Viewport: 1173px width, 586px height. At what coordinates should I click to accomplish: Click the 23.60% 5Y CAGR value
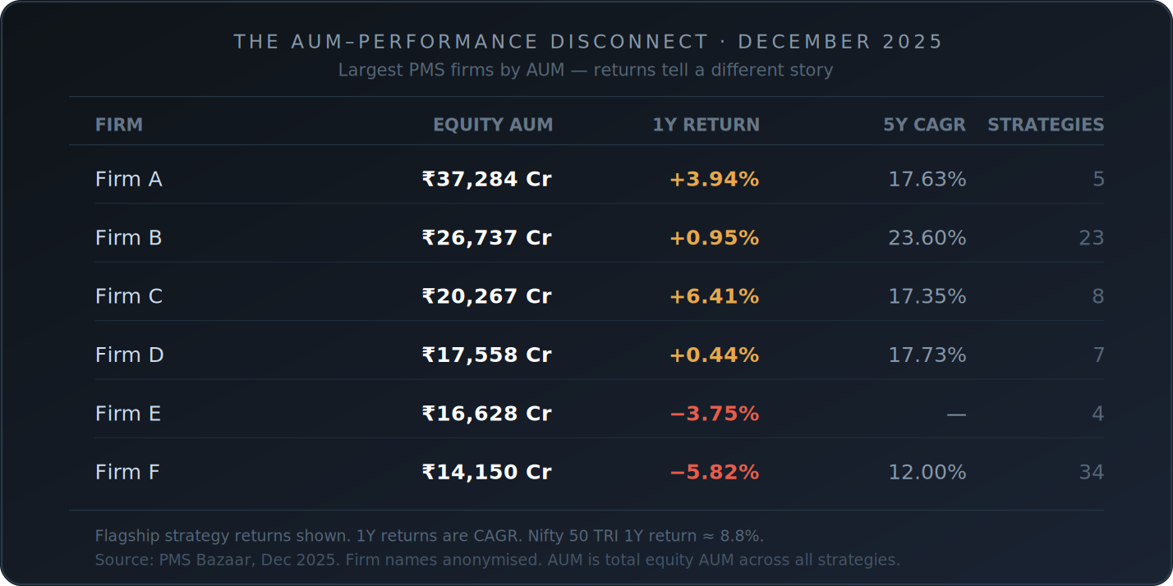pyautogui.click(x=927, y=238)
